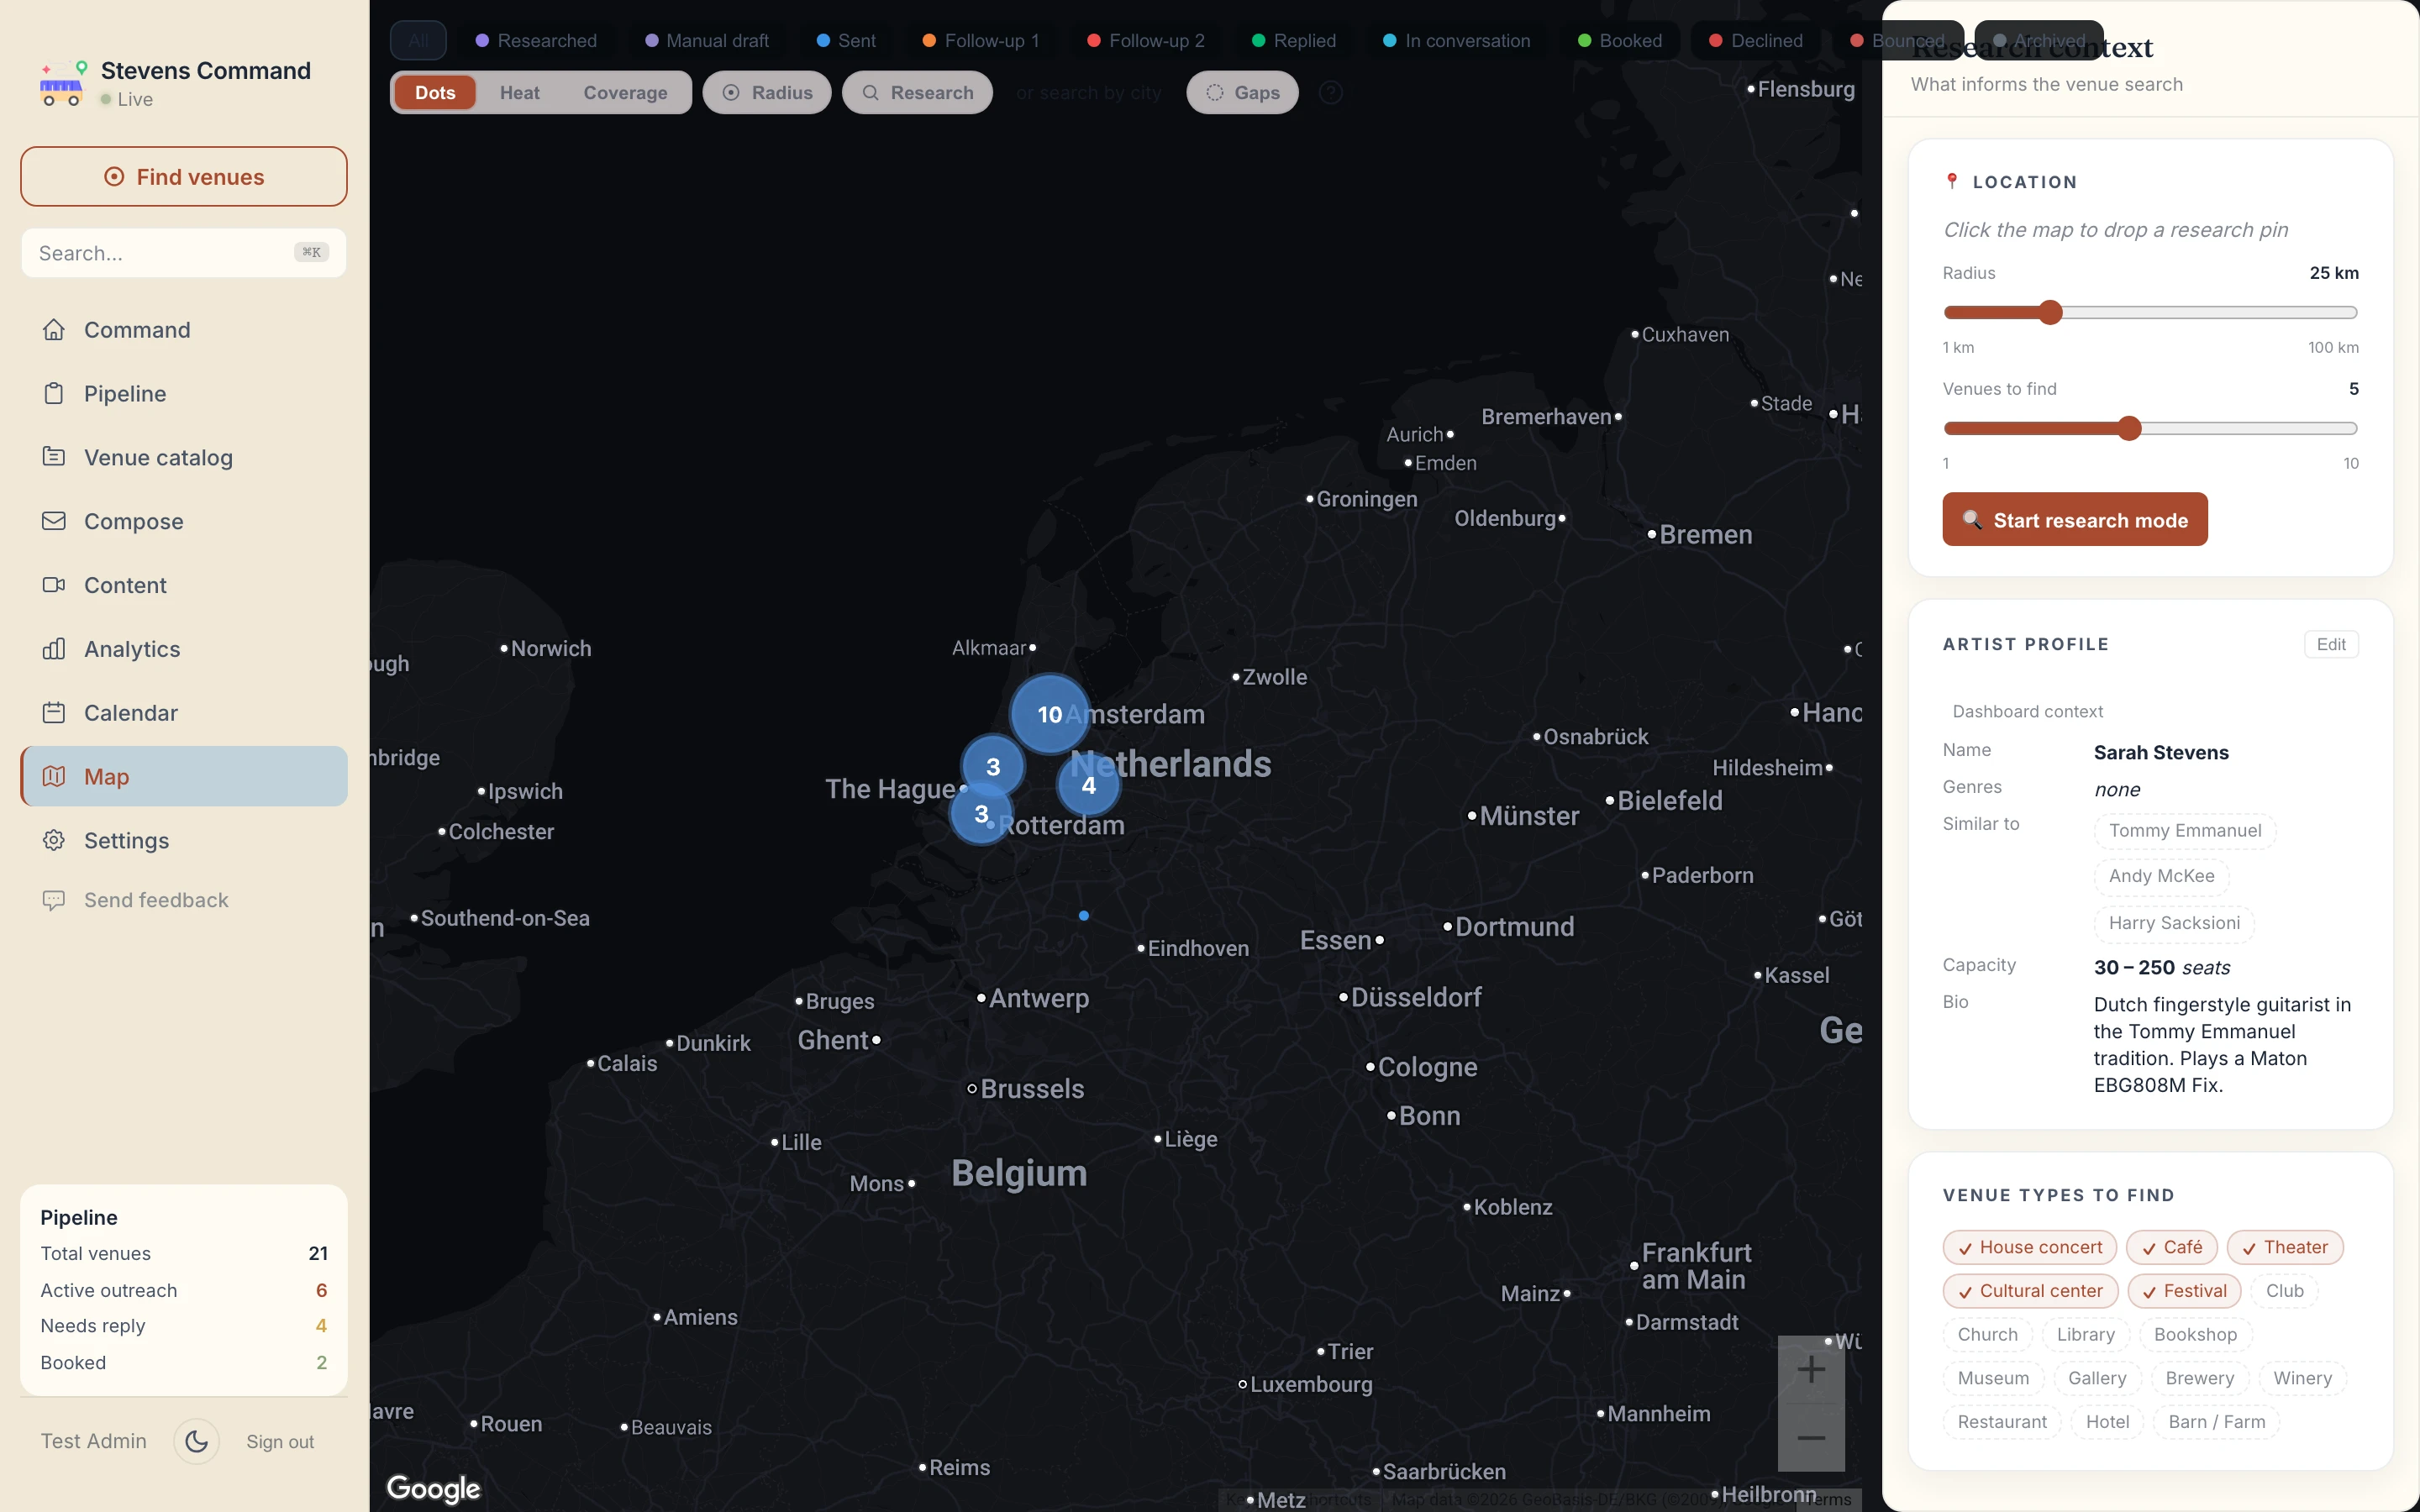Open Venue catalog in sidebar
The image size is (2420, 1512).
(158, 457)
